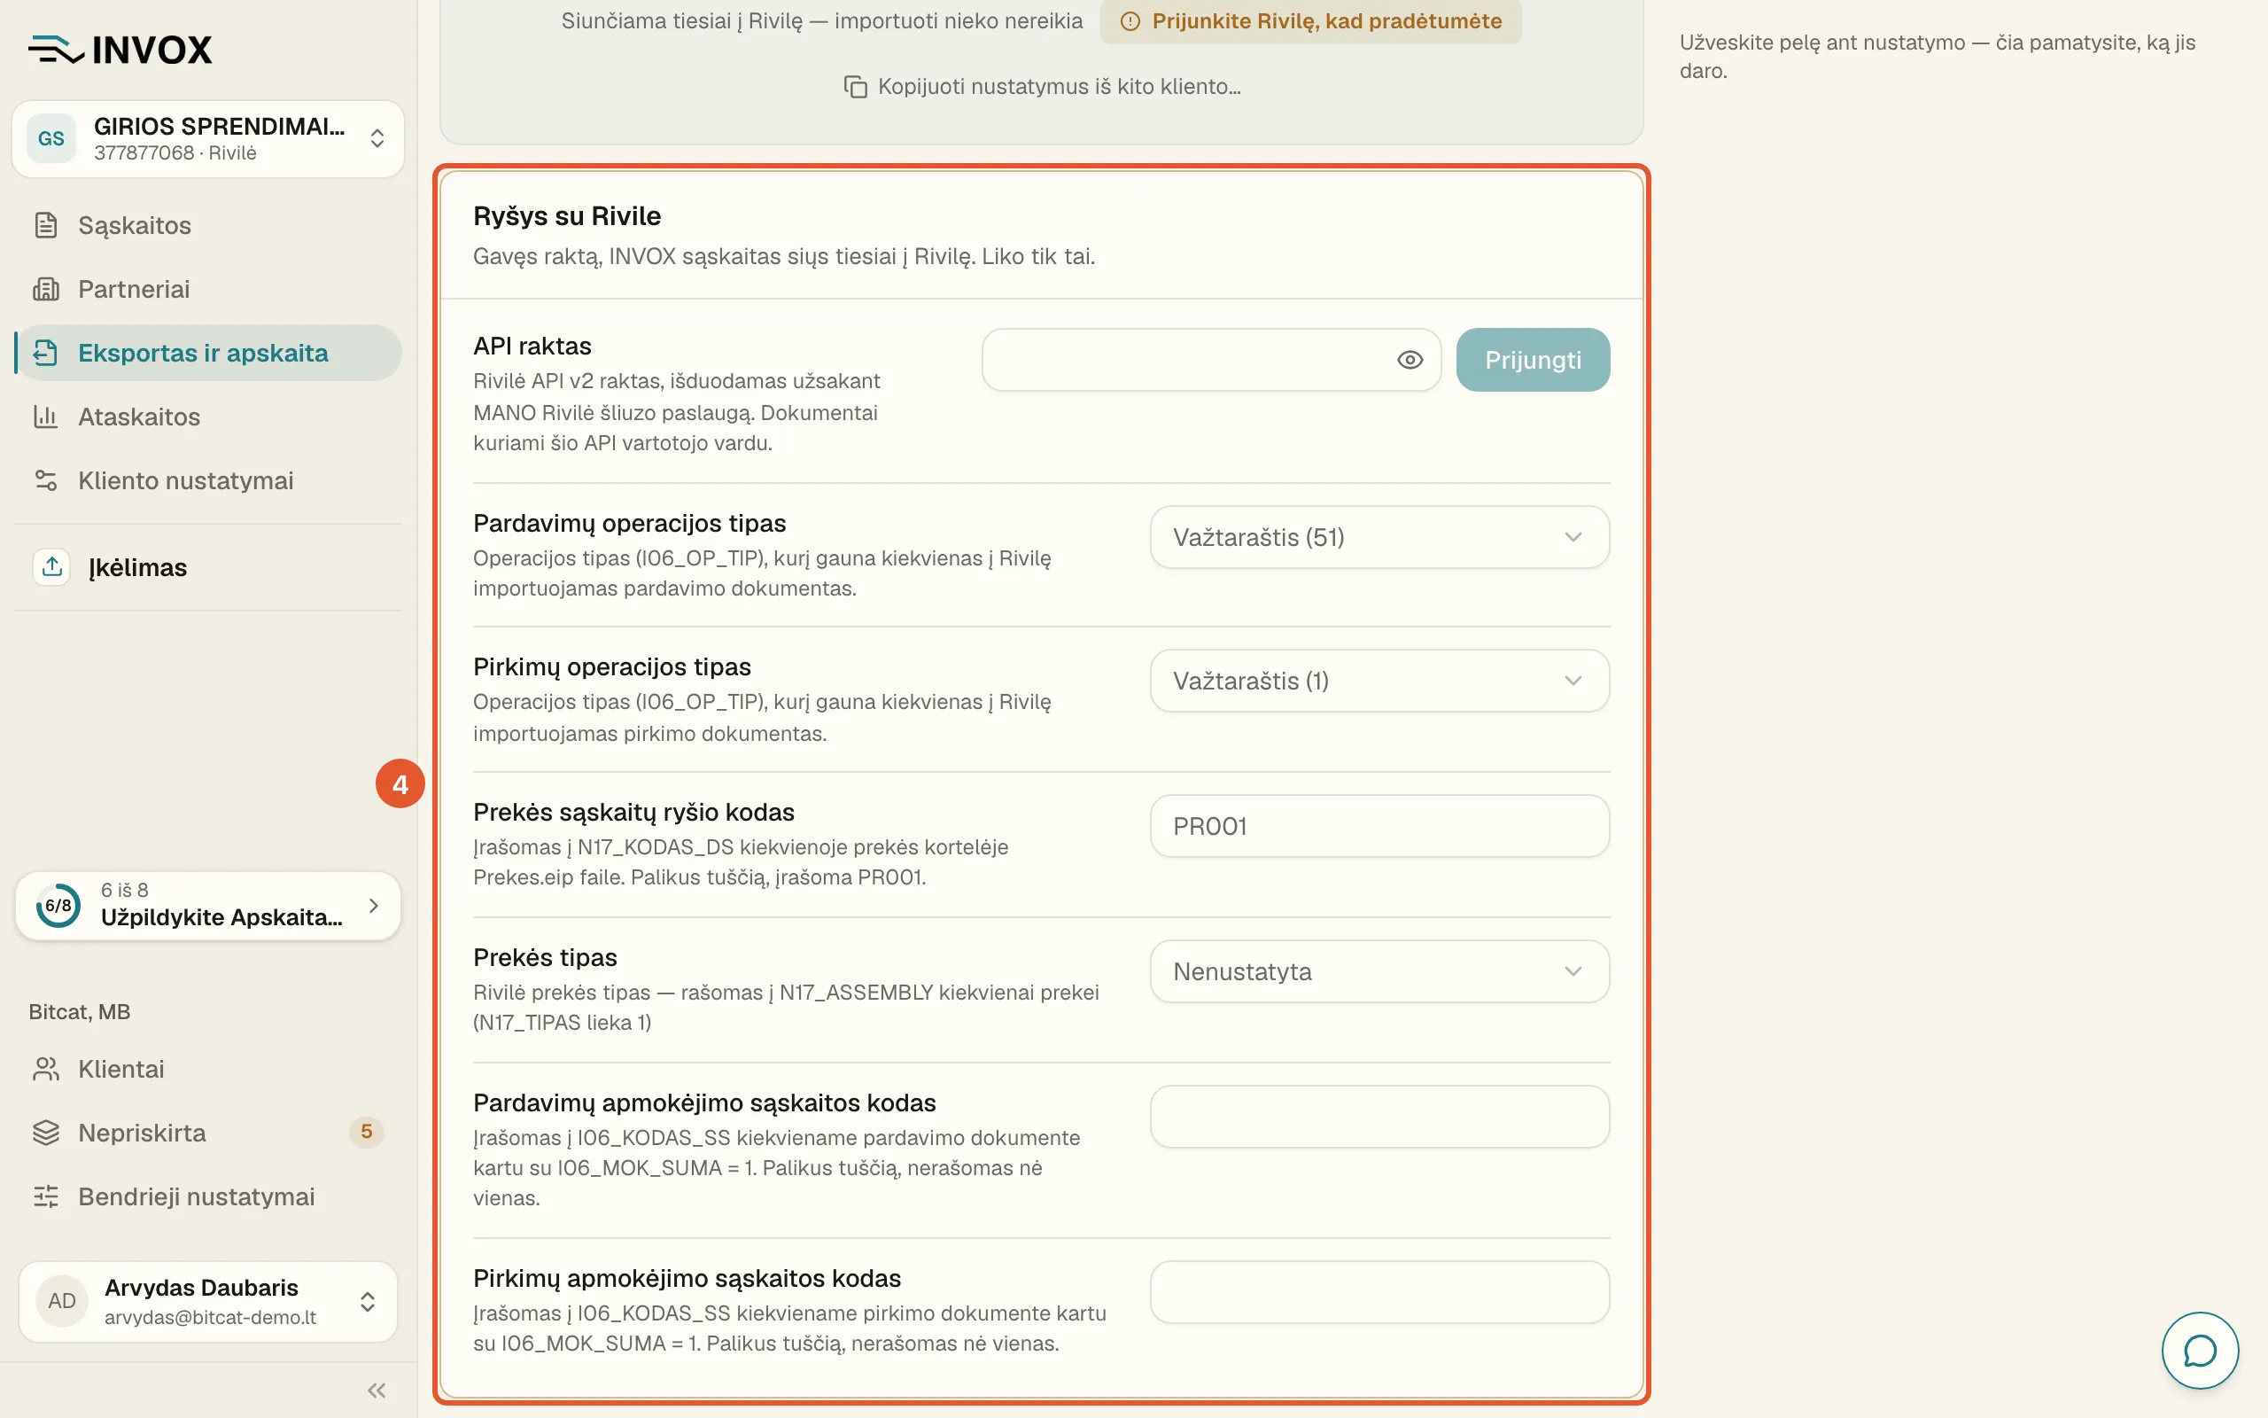Click the GS client avatar
This screenshot has height=1418, width=2268.
point(51,139)
